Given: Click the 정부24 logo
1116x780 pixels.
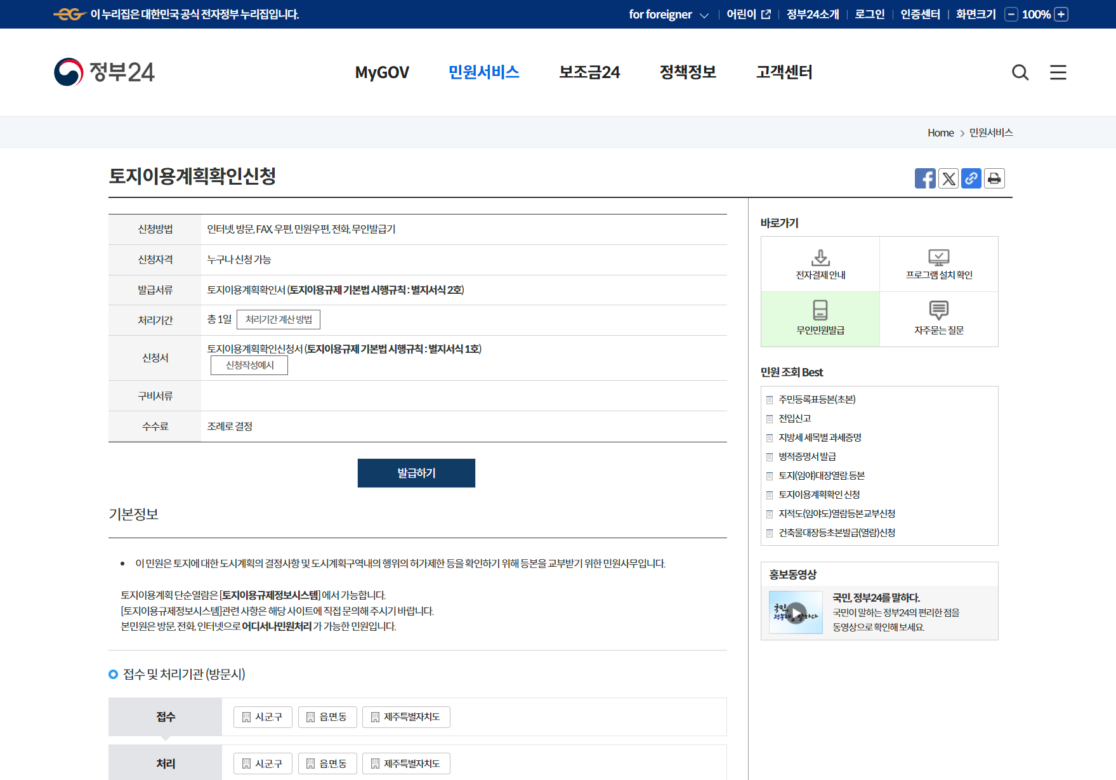Looking at the screenshot, I should coord(104,72).
